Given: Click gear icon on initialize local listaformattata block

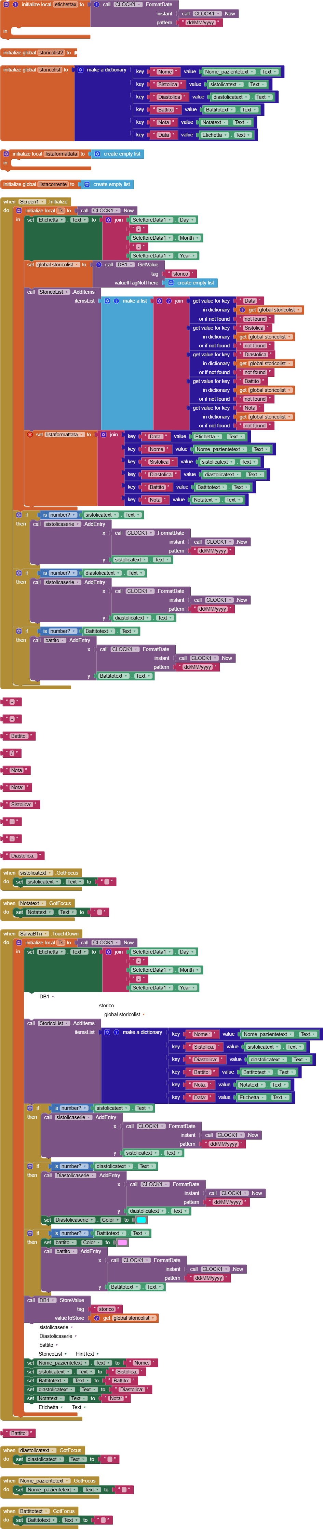Looking at the screenshot, I should click(x=6, y=154).
